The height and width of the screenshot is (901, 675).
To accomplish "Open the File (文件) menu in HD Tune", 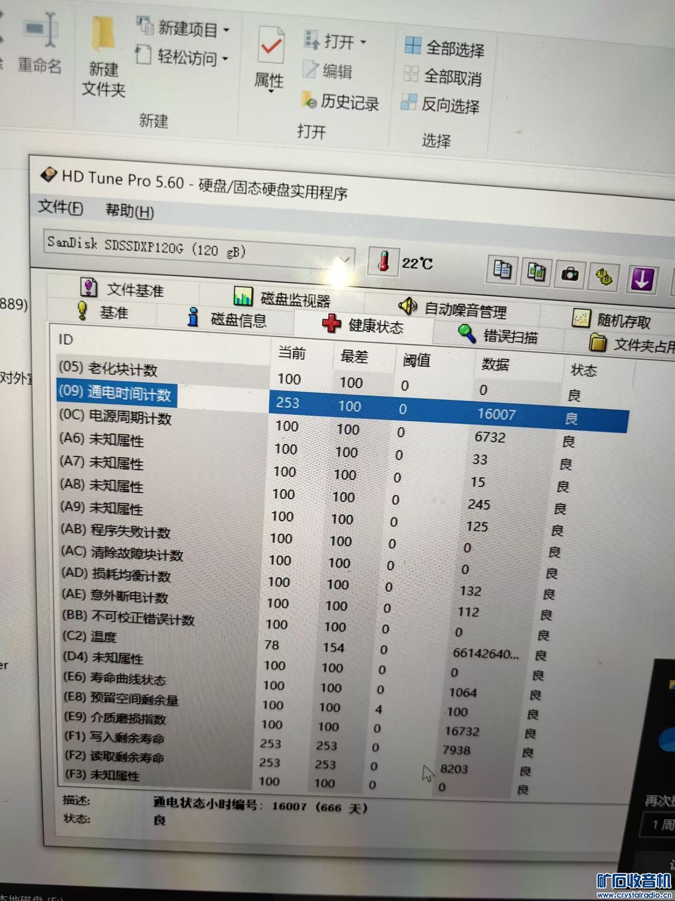I will pos(60,207).
